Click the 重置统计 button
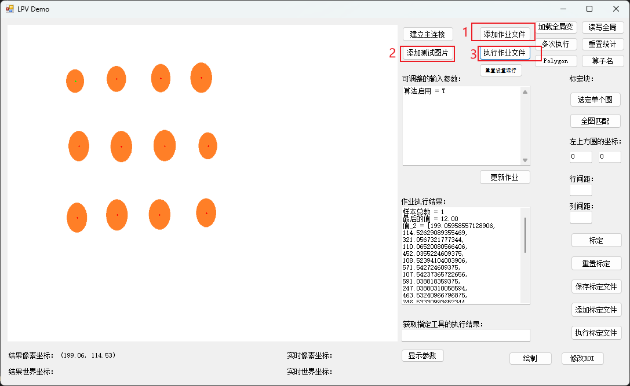The width and height of the screenshot is (630, 386). (603, 44)
